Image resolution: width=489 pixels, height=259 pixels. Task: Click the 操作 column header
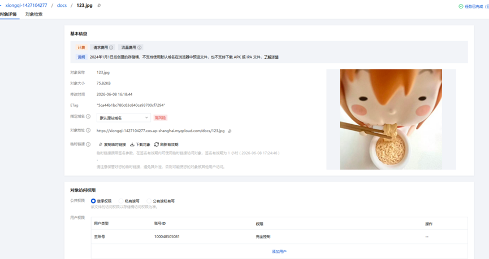(x=429, y=224)
